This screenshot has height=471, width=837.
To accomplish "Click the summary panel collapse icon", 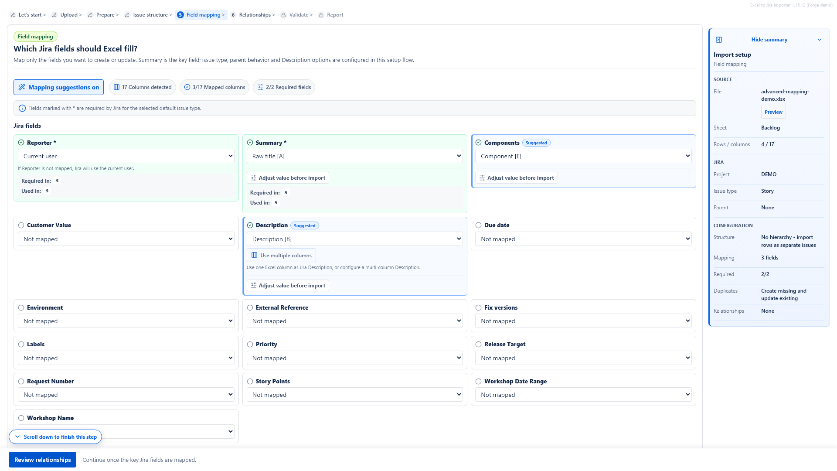I will tap(719, 40).
